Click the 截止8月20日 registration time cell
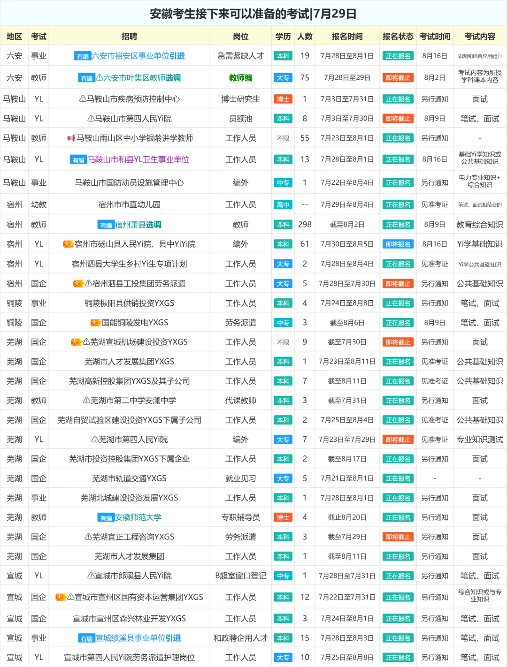The image size is (507, 667). 347,517
